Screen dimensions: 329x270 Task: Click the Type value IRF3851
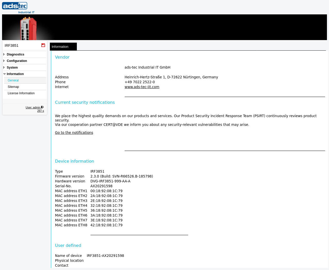click(x=97, y=171)
